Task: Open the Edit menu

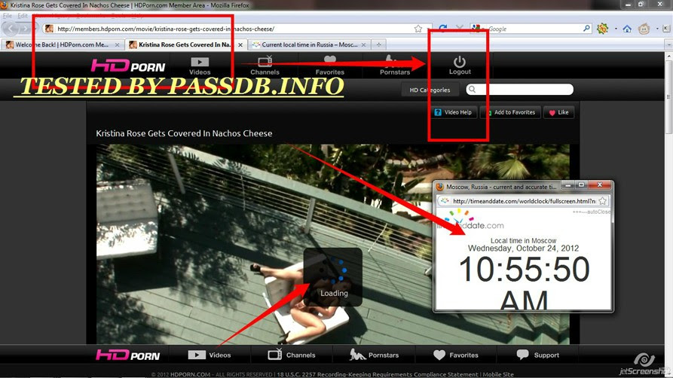Action: pyautogui.click(x=23, y=16)
